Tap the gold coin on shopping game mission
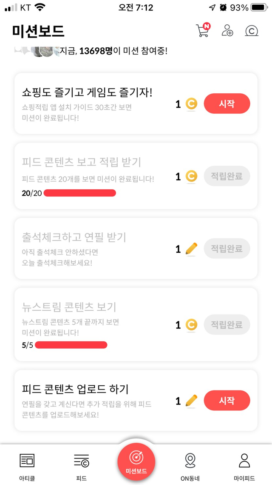The image size is (272, 485). (x=191, y=104)
